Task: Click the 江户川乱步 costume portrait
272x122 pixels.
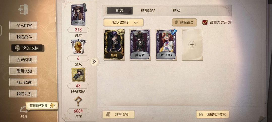Action: click(x=78, y=15)
